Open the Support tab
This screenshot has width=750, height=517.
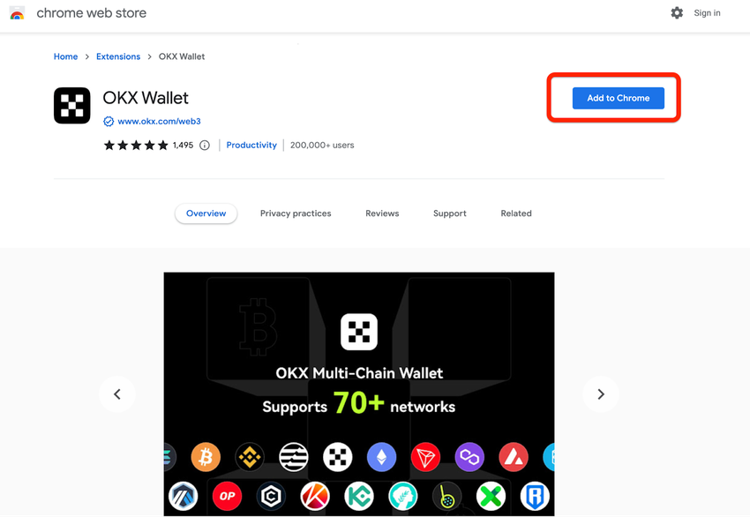pos(450,214)
